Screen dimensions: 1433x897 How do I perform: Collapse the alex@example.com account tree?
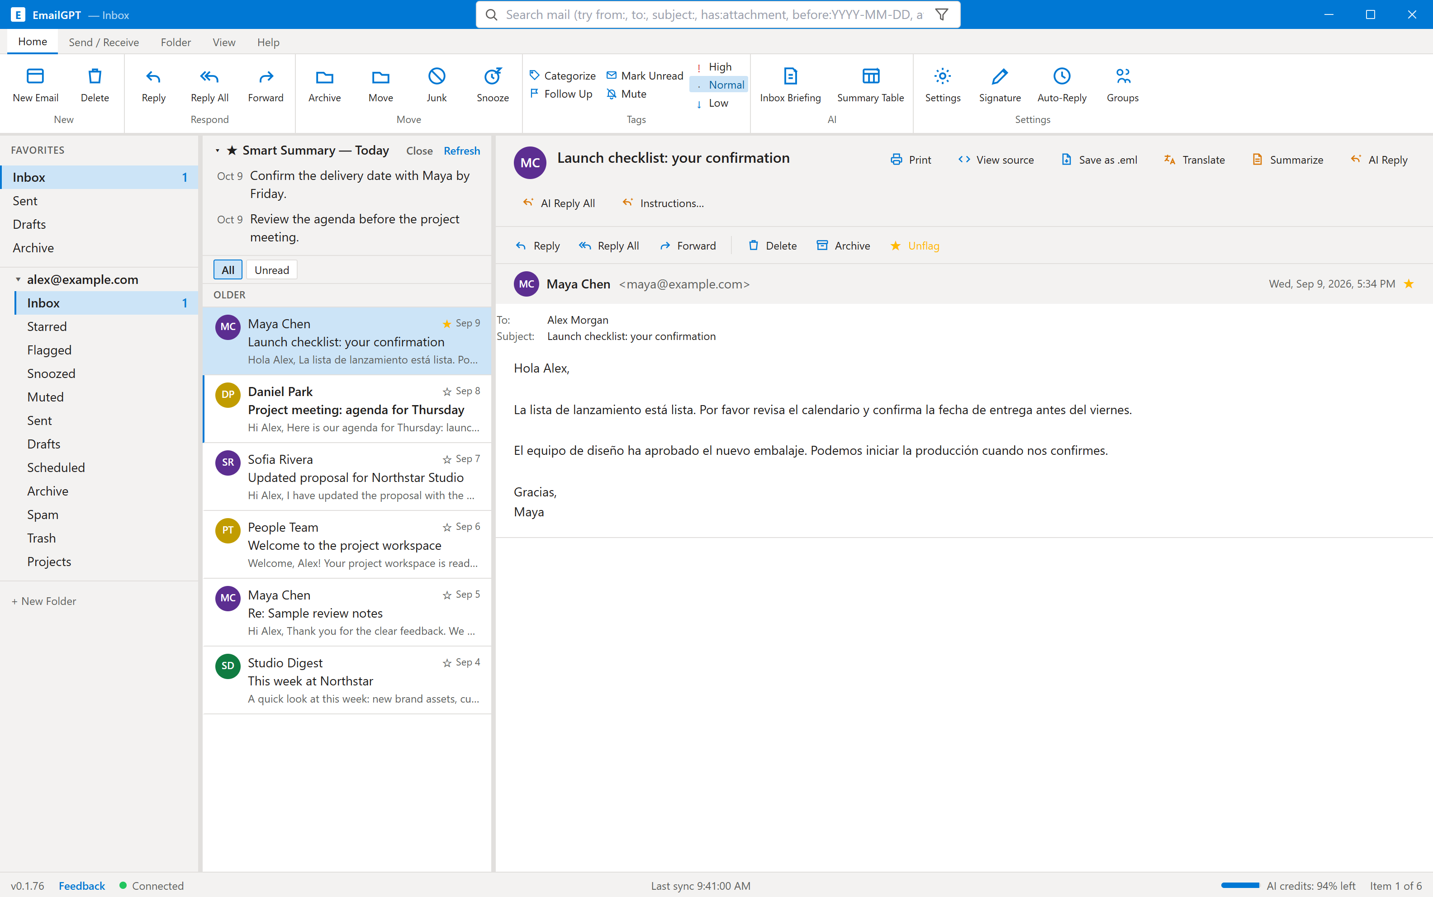[x=18, y=279]
